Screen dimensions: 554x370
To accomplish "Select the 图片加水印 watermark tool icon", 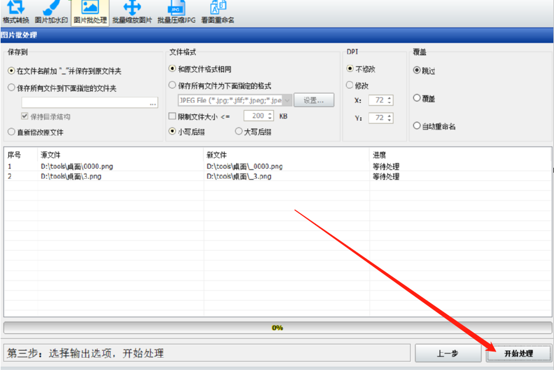I will [51, 12].
